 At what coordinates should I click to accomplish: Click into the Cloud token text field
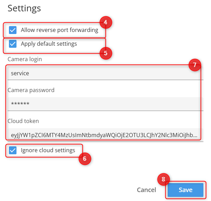tap(103, 135)
